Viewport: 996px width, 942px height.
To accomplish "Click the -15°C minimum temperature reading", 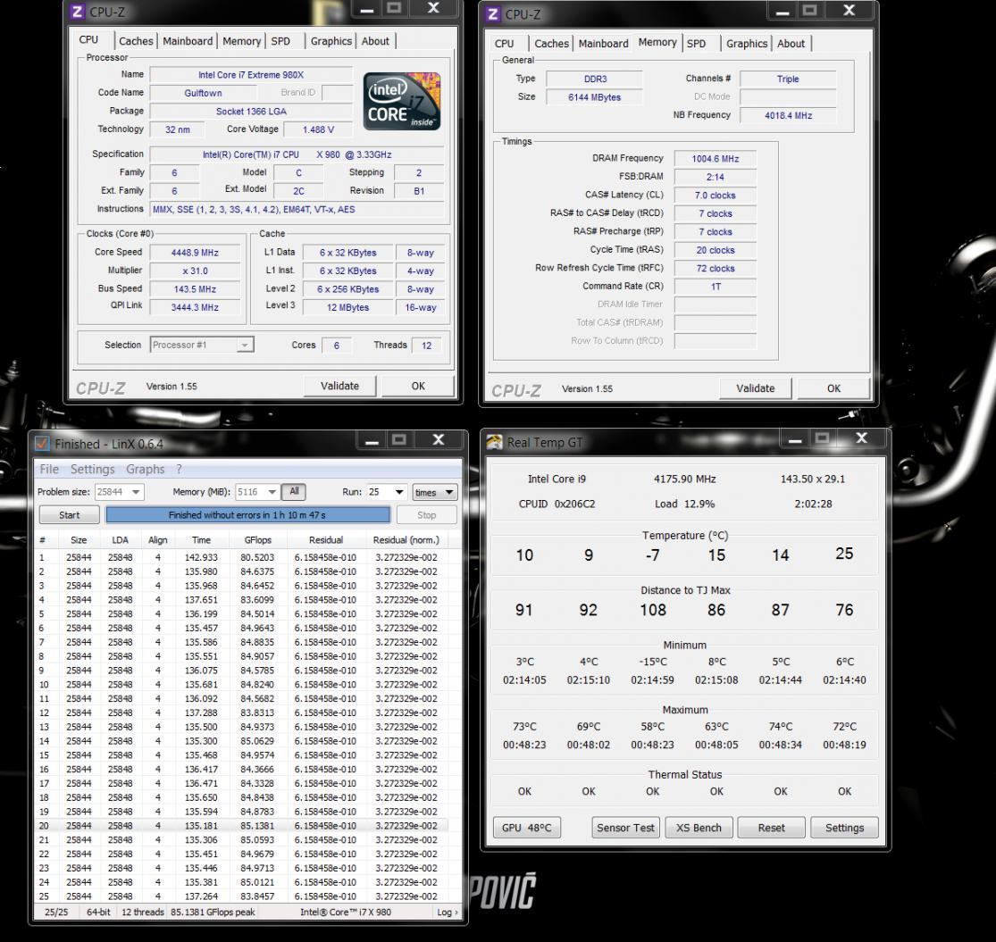I will (652, 662).
